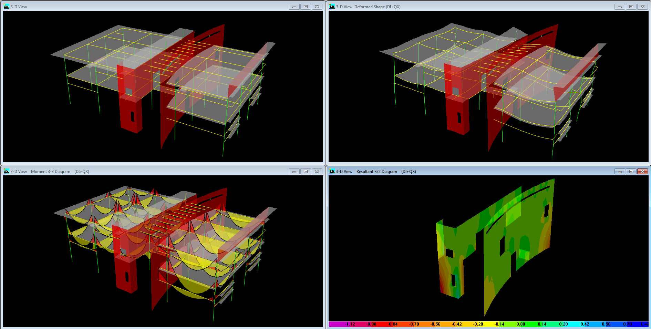This screenshot has height=329, width=651.
Task: Maximize the Resultant F22 Diagram window
Action: [631, 171]
